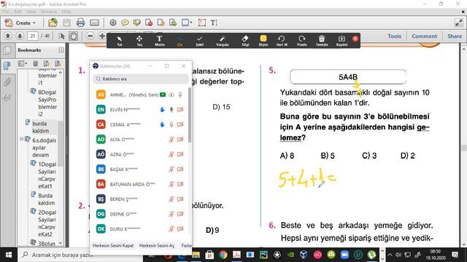467x262 pixels.
Task: Open Zoom from the taskbar
Action: (344, 255)
